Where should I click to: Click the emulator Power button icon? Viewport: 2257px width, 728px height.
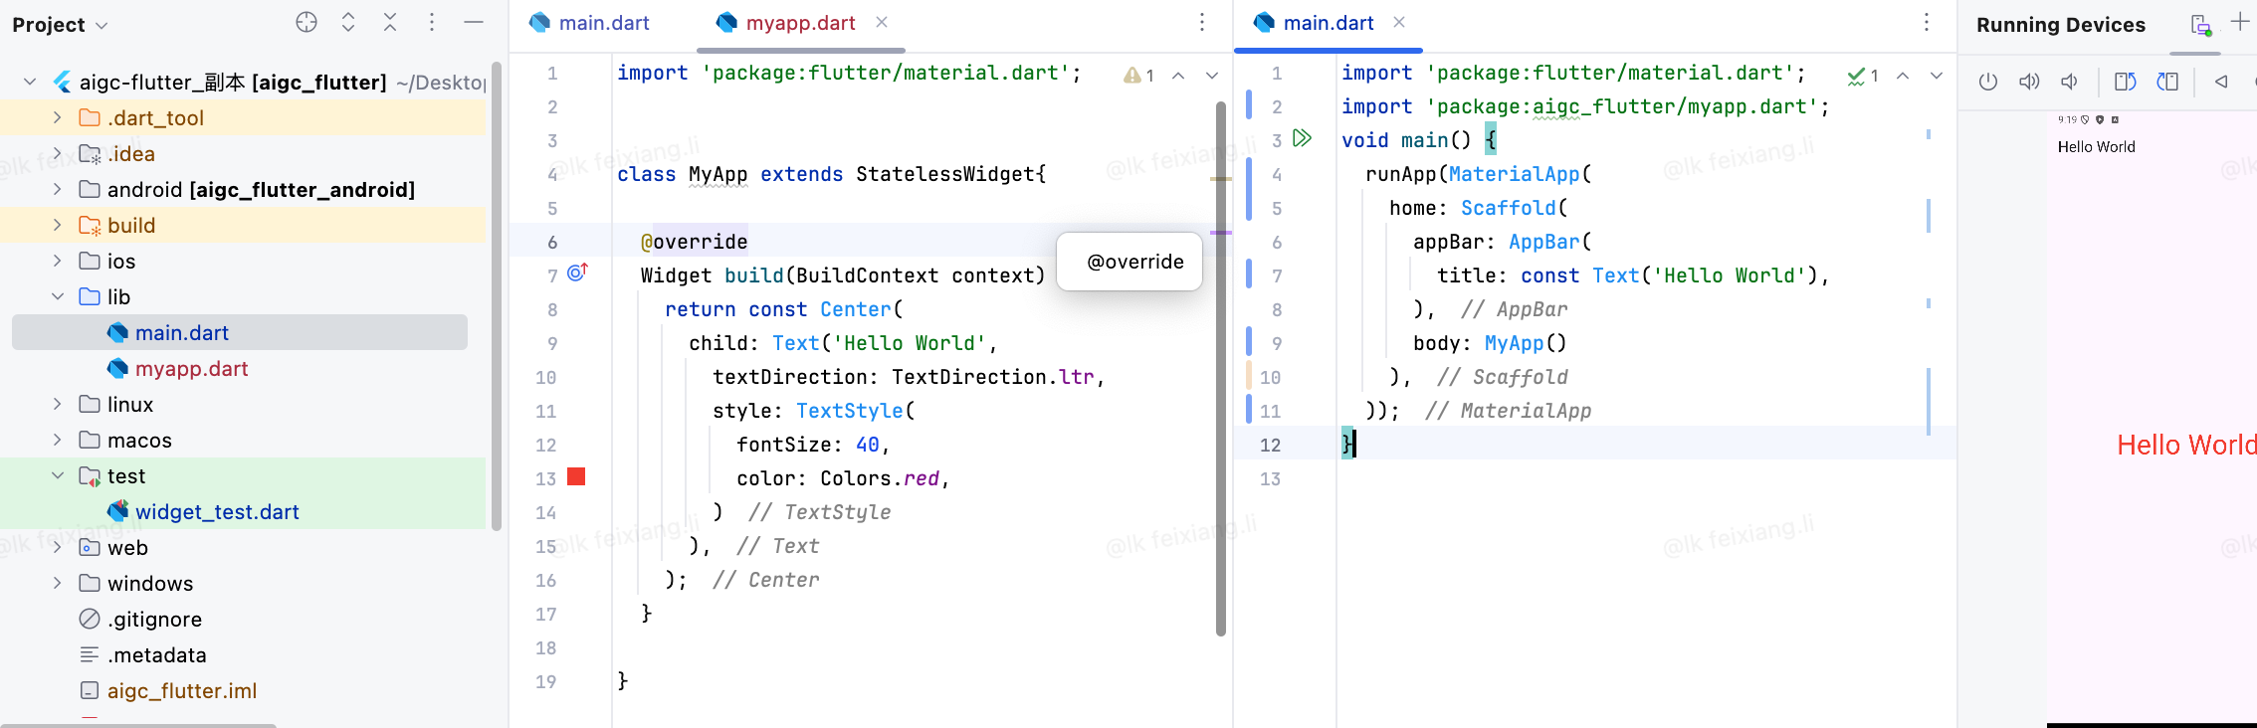pos(1987,82)
